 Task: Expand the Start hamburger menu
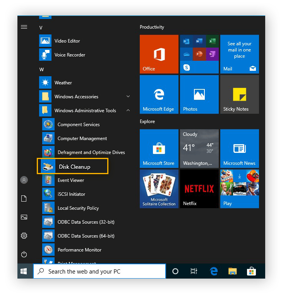pos(24,27)
